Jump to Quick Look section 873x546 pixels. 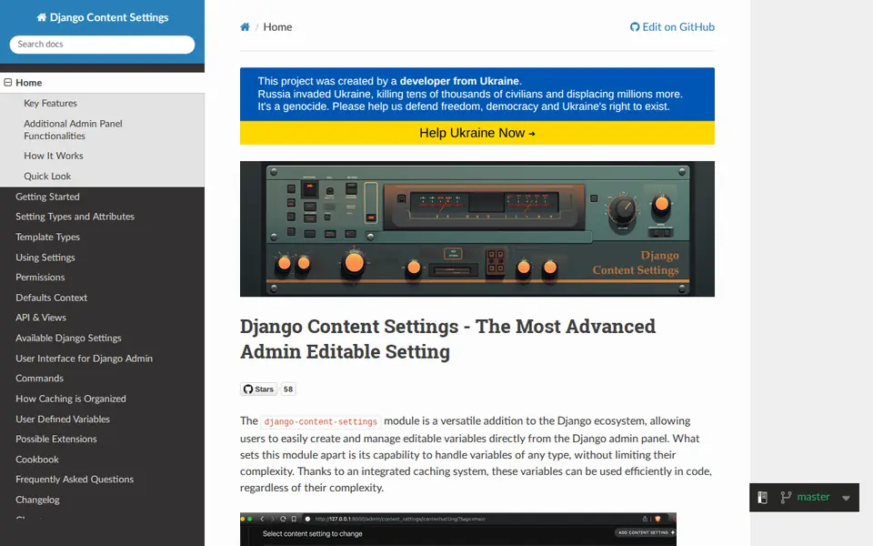click(47, 176)
